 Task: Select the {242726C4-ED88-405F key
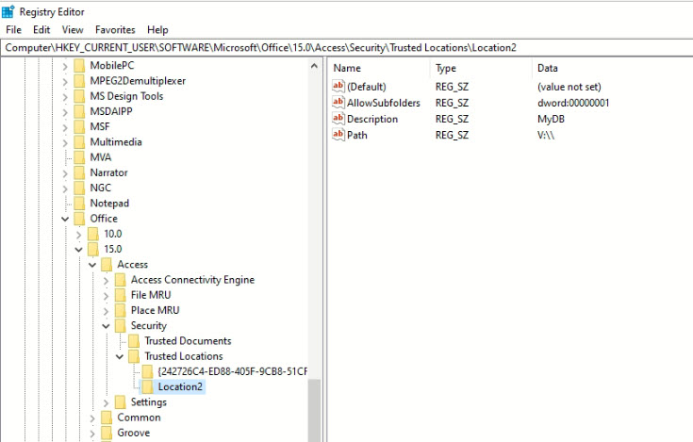click(x=233, y=371)
